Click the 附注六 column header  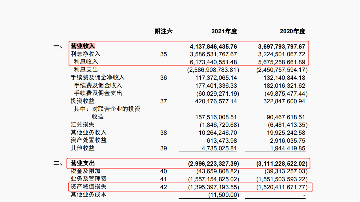[x=163, y=31]
